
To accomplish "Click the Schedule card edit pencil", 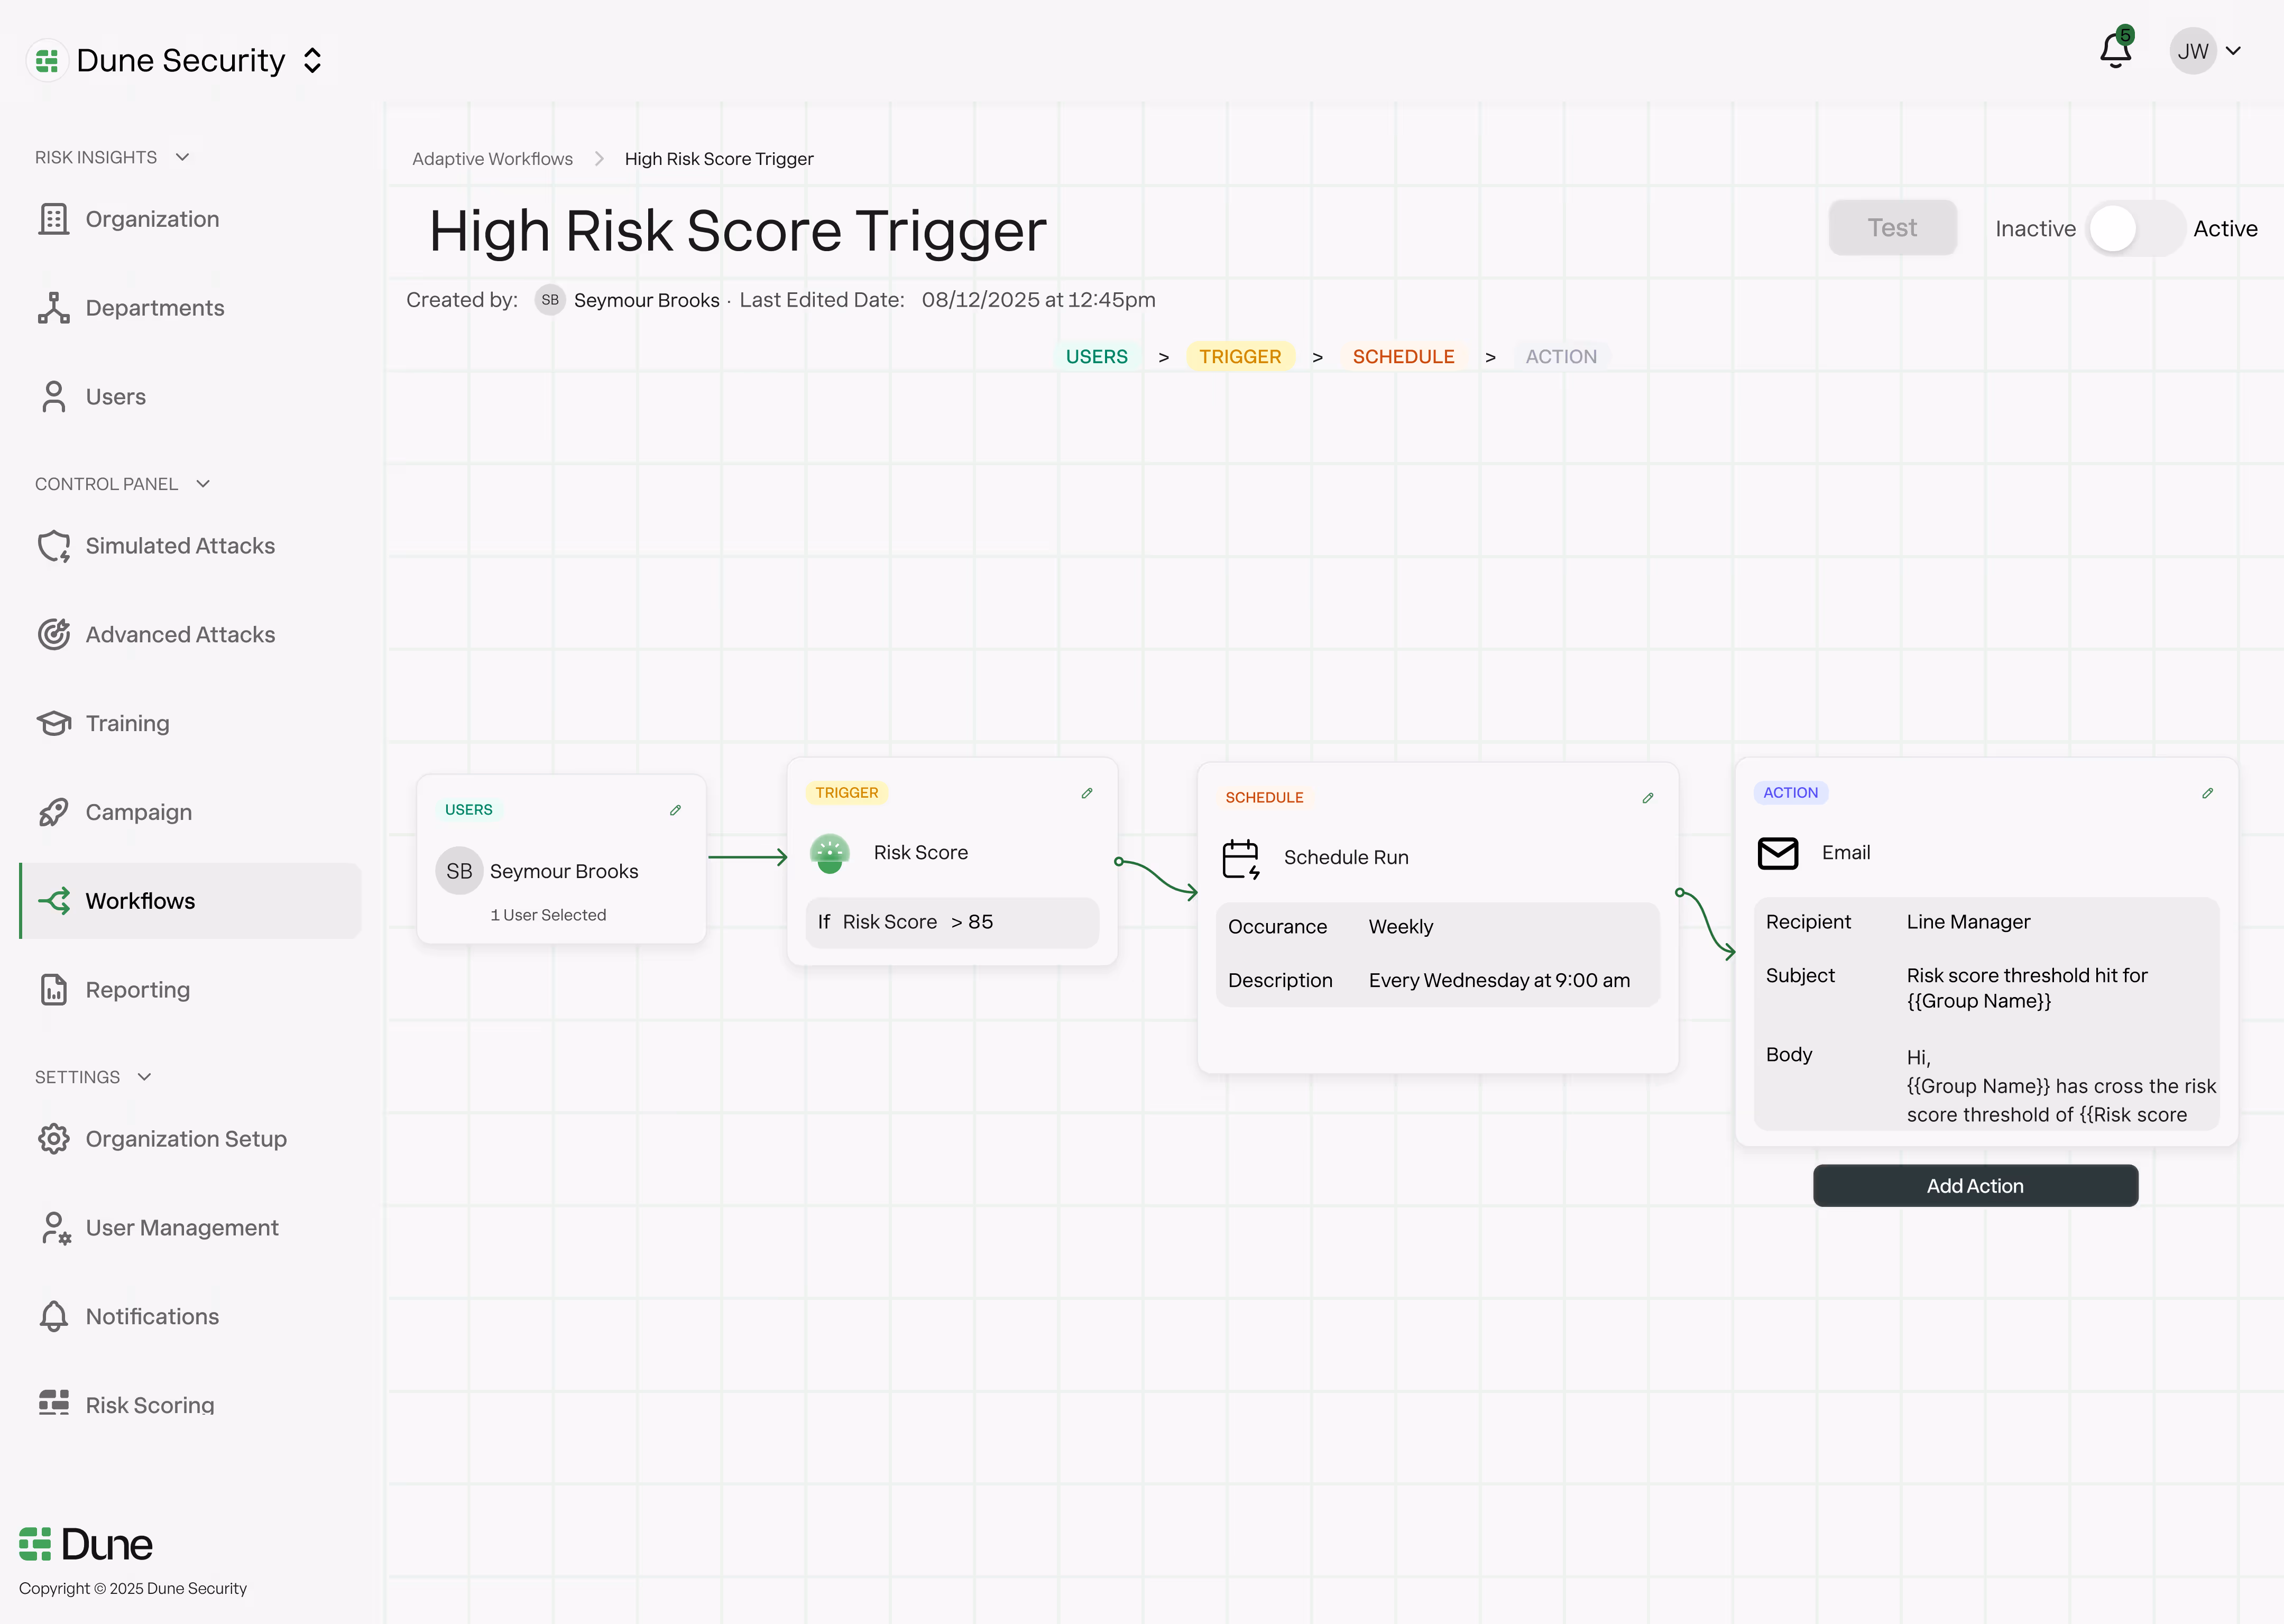I will pos(1648,798).
